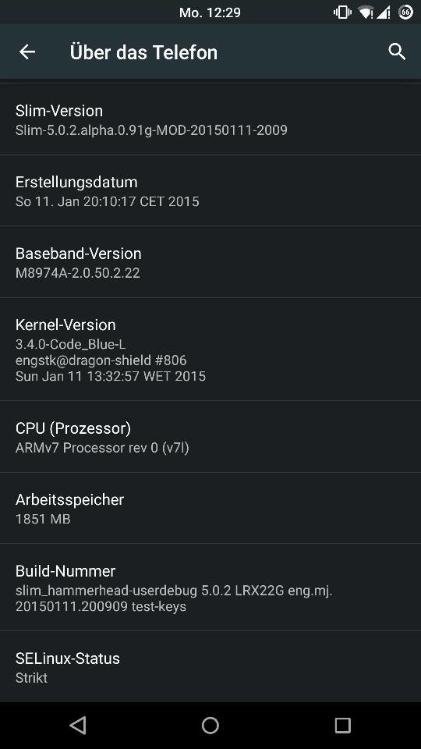Tap the Arbeitsspeicher 1851 MB item
This screenshot has height=749, width=421.
[210, 508]
